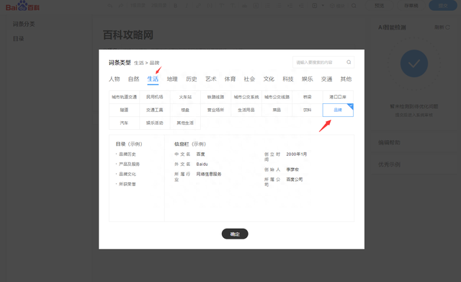
Task: Pick the 铁路线路 type cell
Action: pos(216,97)
